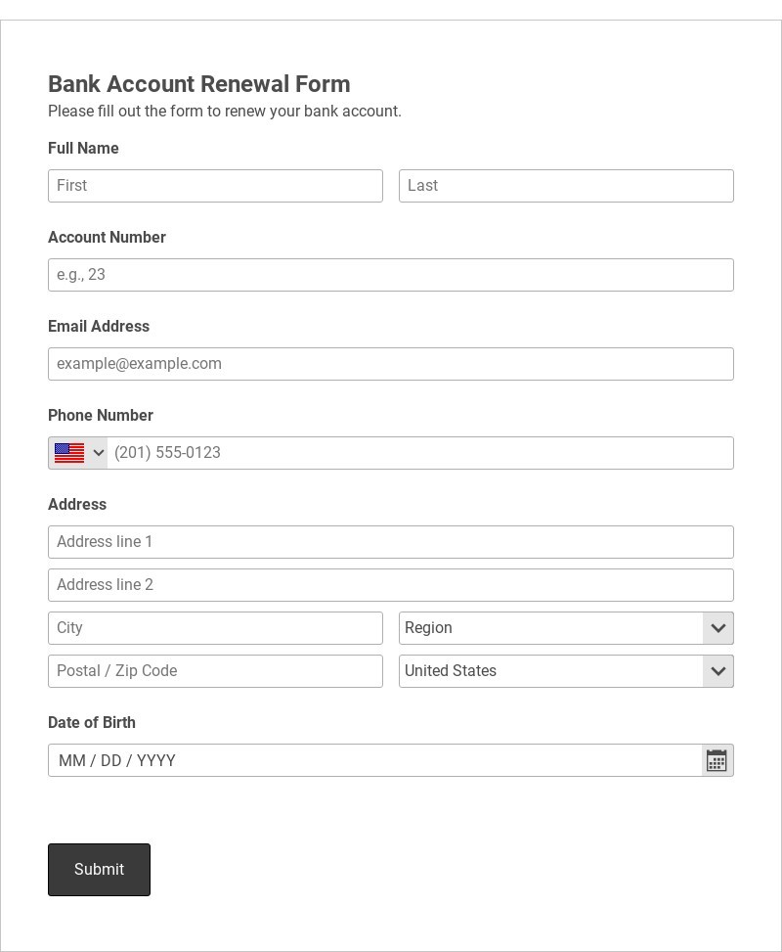Click the Bank Account Renewal Form heading
The image size is (782, 952).
(199, 84)
